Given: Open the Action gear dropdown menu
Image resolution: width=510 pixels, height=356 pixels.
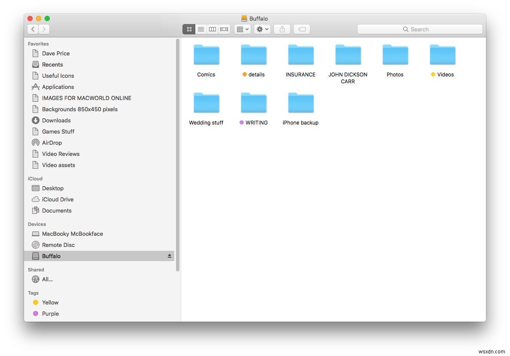Looking at the screenshot, I should click(x=262, y=29).
